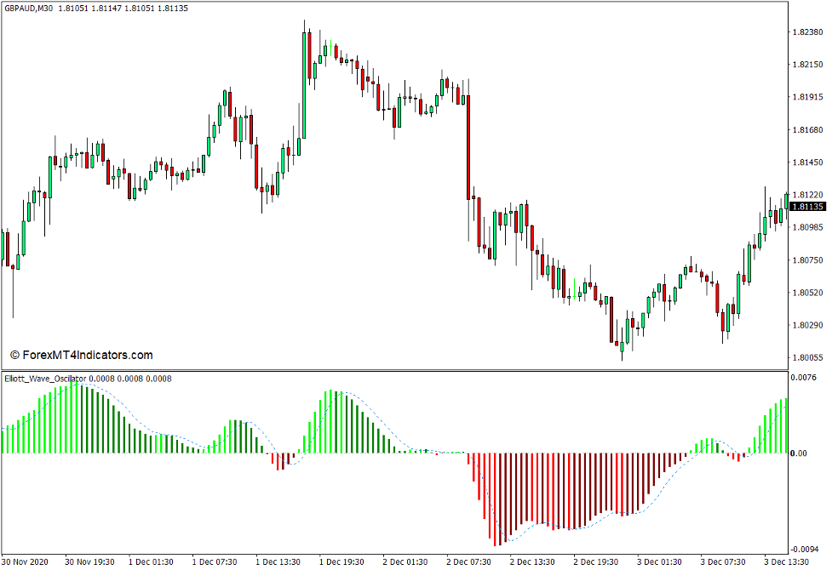
Task: Click the 1 Dec 07:30 time label
Action: point(215,562)
